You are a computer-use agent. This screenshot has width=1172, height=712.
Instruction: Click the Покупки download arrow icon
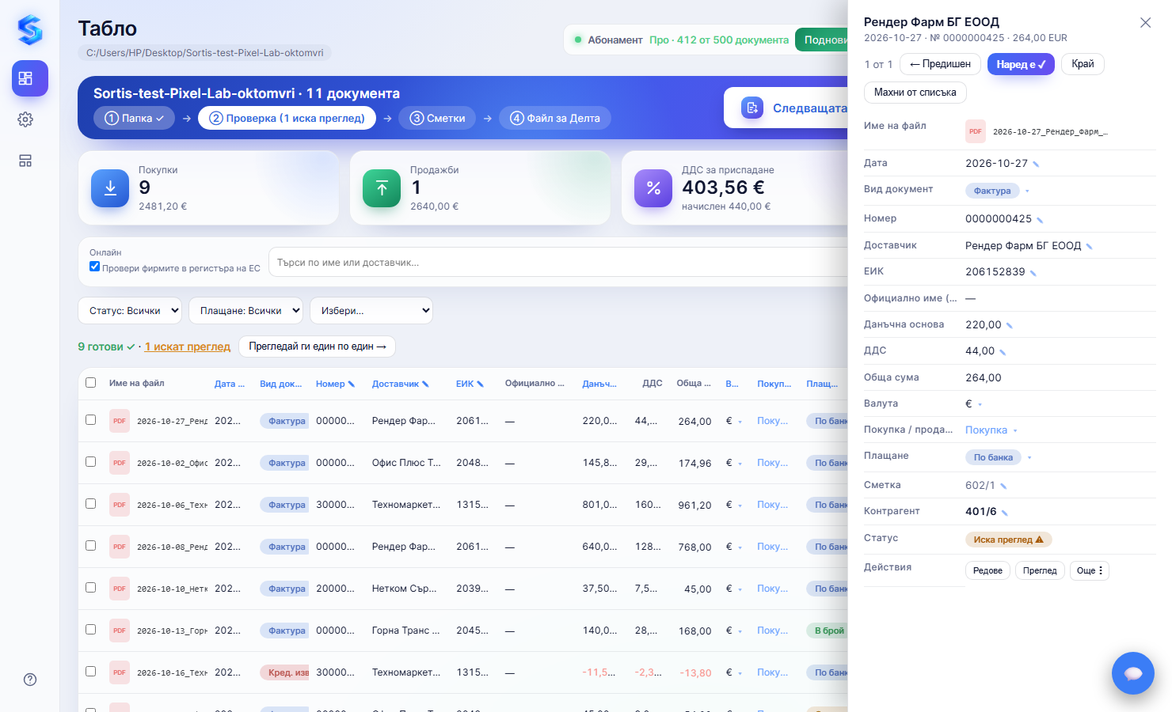110,188
